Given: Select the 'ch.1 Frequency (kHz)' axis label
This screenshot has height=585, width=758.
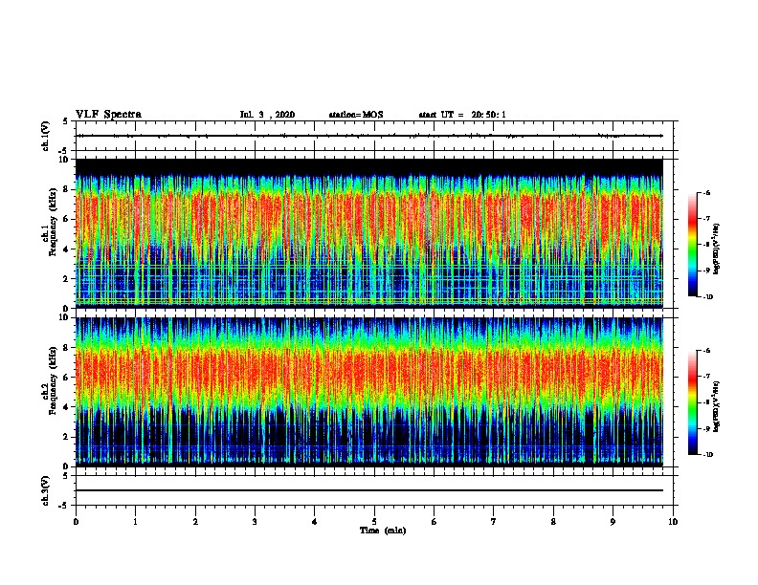Looking at the screenshot, I should coord(49,222).
